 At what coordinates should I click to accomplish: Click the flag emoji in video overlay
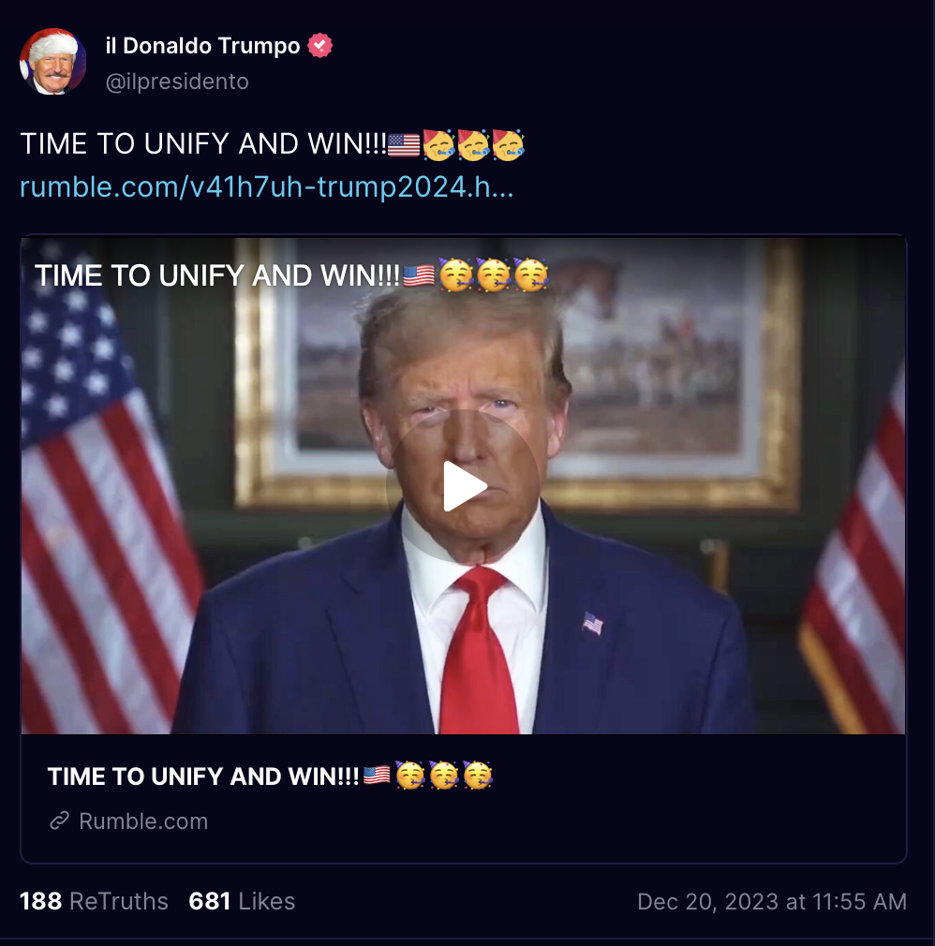click(x=418, y=275)
